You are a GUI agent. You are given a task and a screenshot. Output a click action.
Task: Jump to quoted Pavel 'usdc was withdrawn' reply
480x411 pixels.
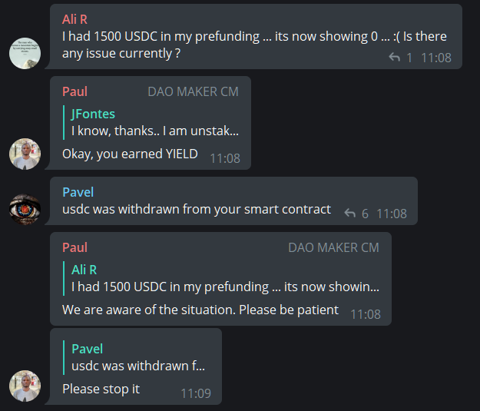tap(138, 357)
